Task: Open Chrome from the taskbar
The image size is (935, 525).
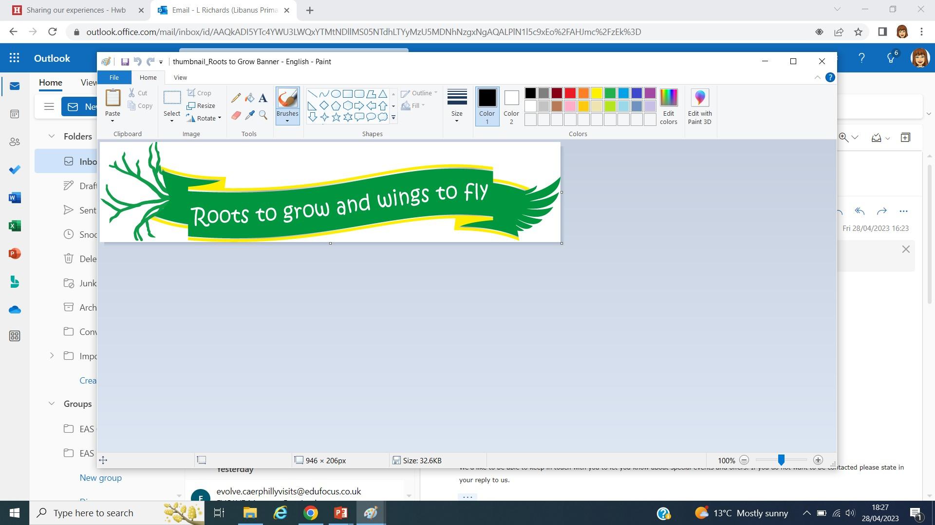Action: coord(310,513)
